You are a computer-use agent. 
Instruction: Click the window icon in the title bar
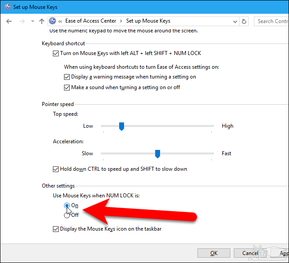click(7, 7)
